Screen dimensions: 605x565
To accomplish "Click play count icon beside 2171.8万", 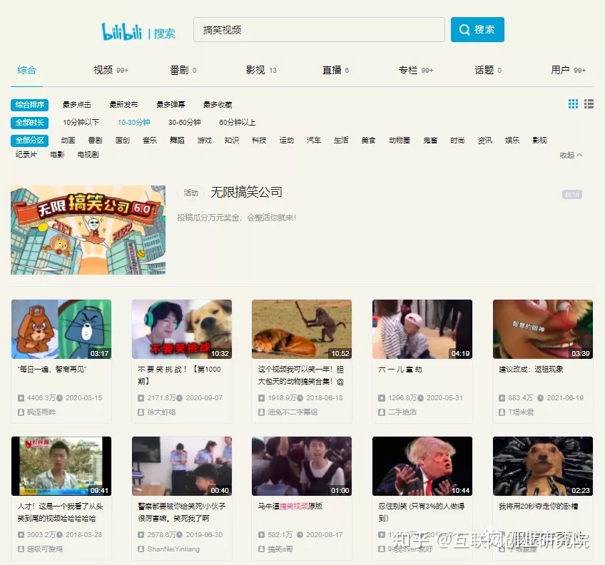I will point(141,397).
